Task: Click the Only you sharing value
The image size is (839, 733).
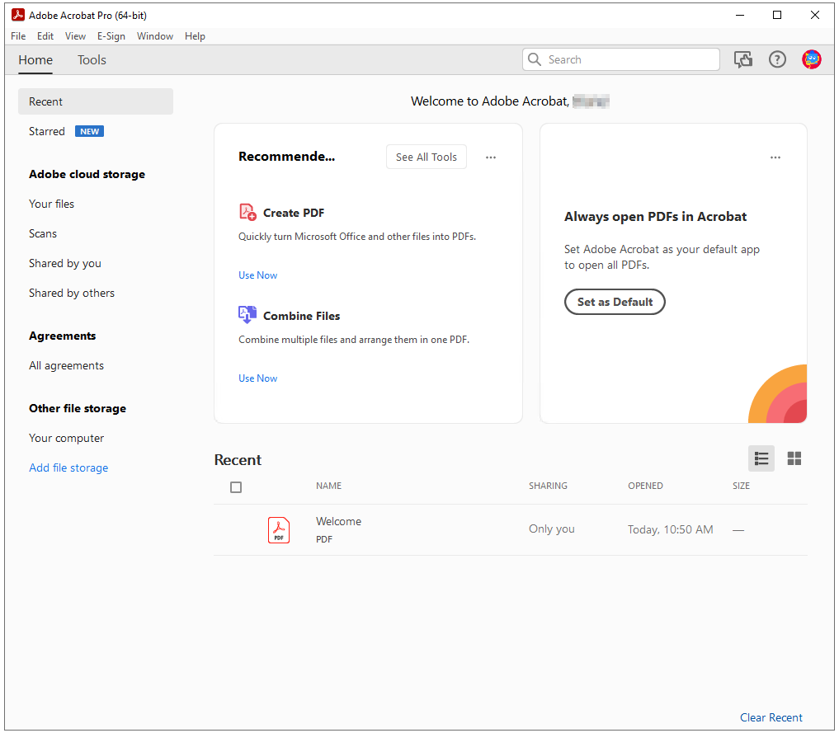Action: click(x=552, y=529)
